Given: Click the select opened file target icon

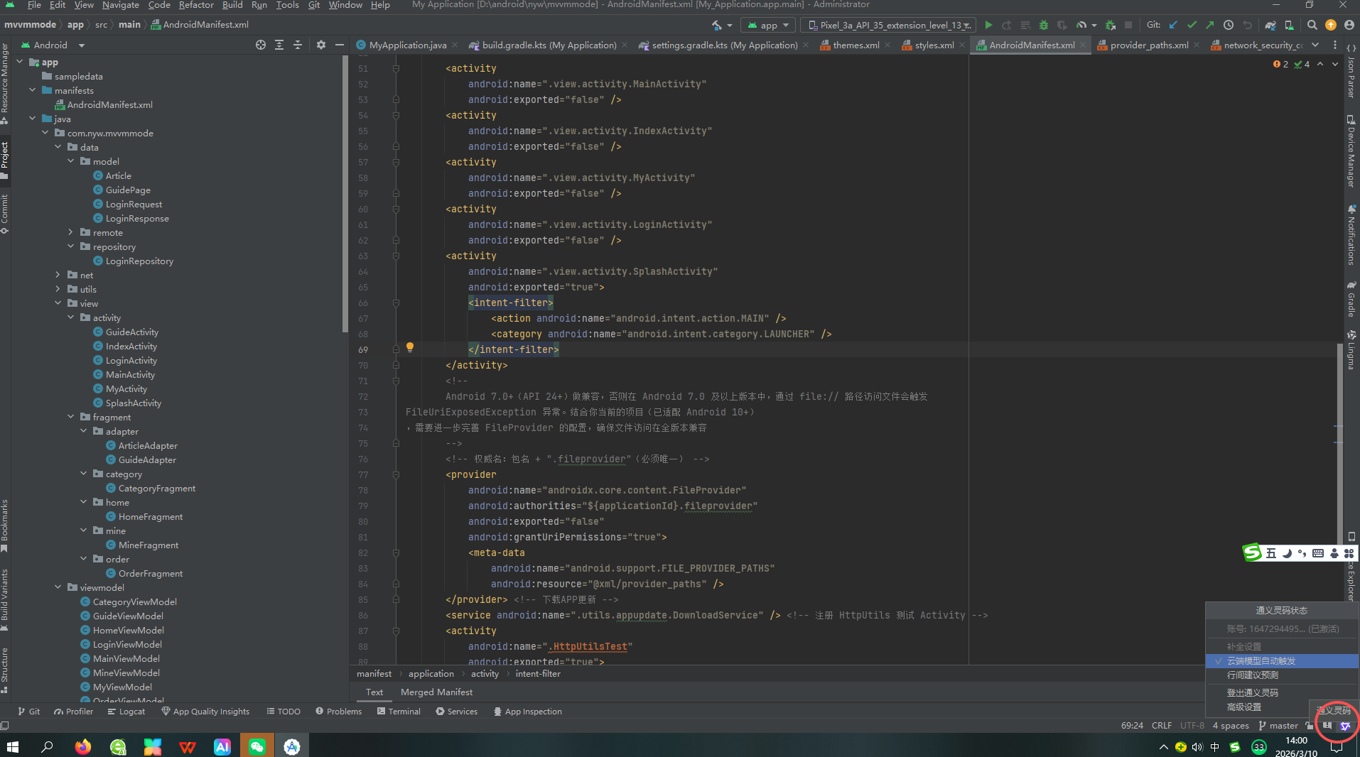Looking at the screenshot, I should point(261,45).
